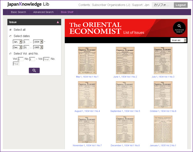Choose the Select dates radio button
Viewport: 193px width, 152px height.
(x=11, y=36)
